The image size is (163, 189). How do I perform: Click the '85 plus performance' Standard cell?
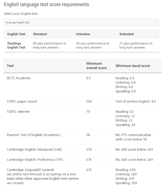coord(50,45)
